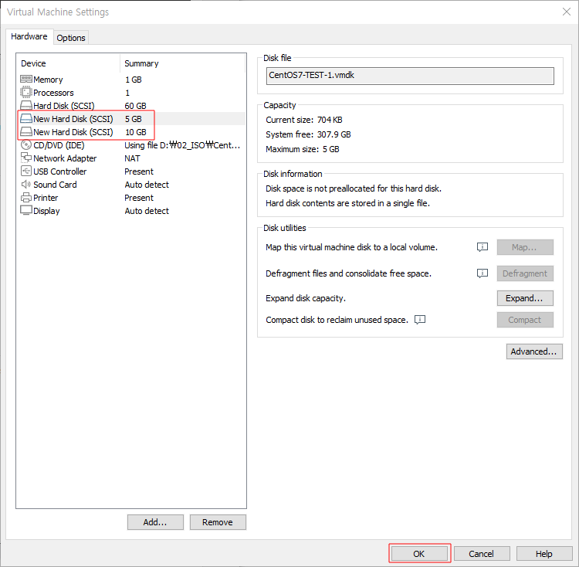Click the info icon beside Defragment option
The width and height of the screenshot is (579, 567).
tap(482, 273)
